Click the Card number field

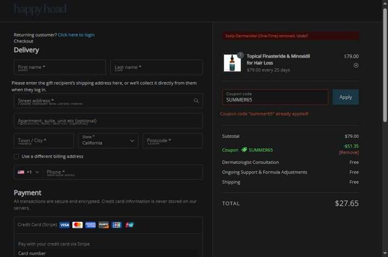click(108, 253)
